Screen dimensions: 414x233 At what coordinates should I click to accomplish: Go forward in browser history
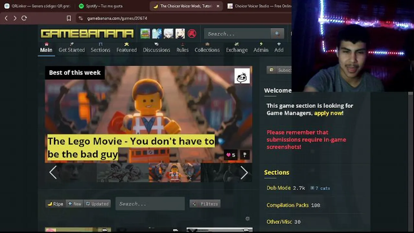coord(15,18)
